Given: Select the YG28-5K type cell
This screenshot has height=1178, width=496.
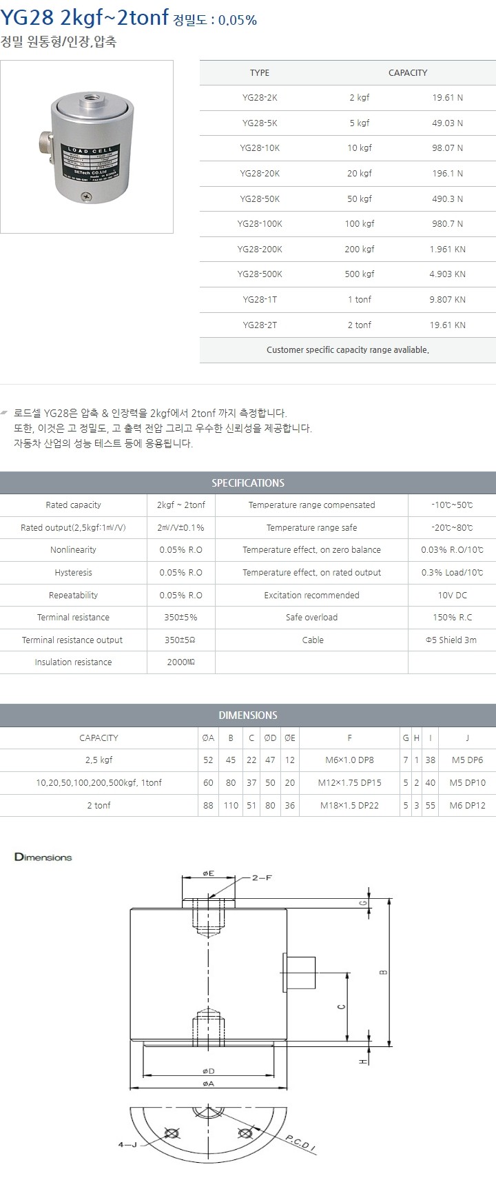Looking at the screenshot, I should [260, 123].
